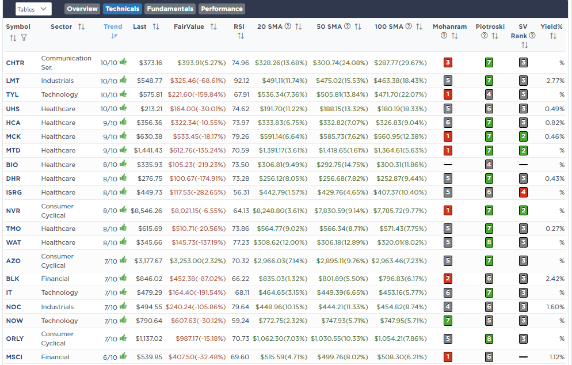Open MCK symbol link
This screenshot has width=572, height=365.
(x=13, y=136)
